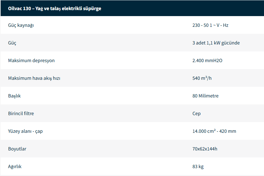Click the 'Cep' filter value

(x=197, y=114)
